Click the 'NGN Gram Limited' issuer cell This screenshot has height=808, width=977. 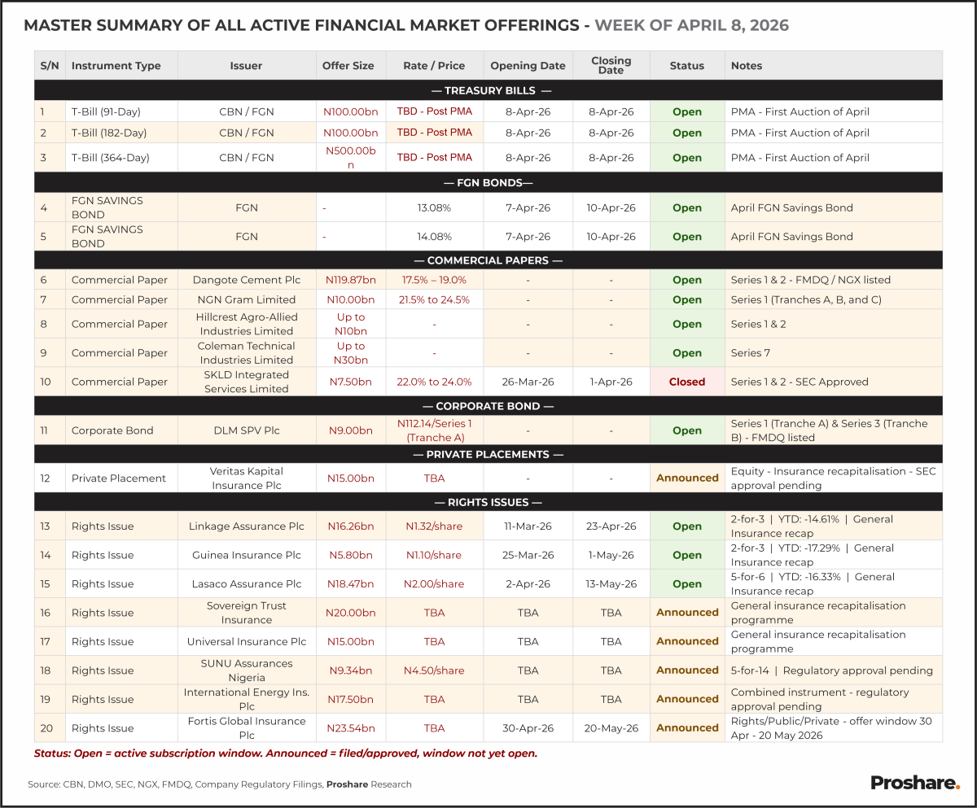pos(247,299)
